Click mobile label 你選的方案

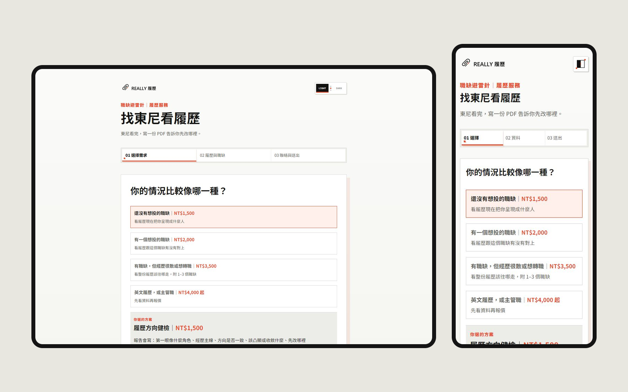pos(482,334)
